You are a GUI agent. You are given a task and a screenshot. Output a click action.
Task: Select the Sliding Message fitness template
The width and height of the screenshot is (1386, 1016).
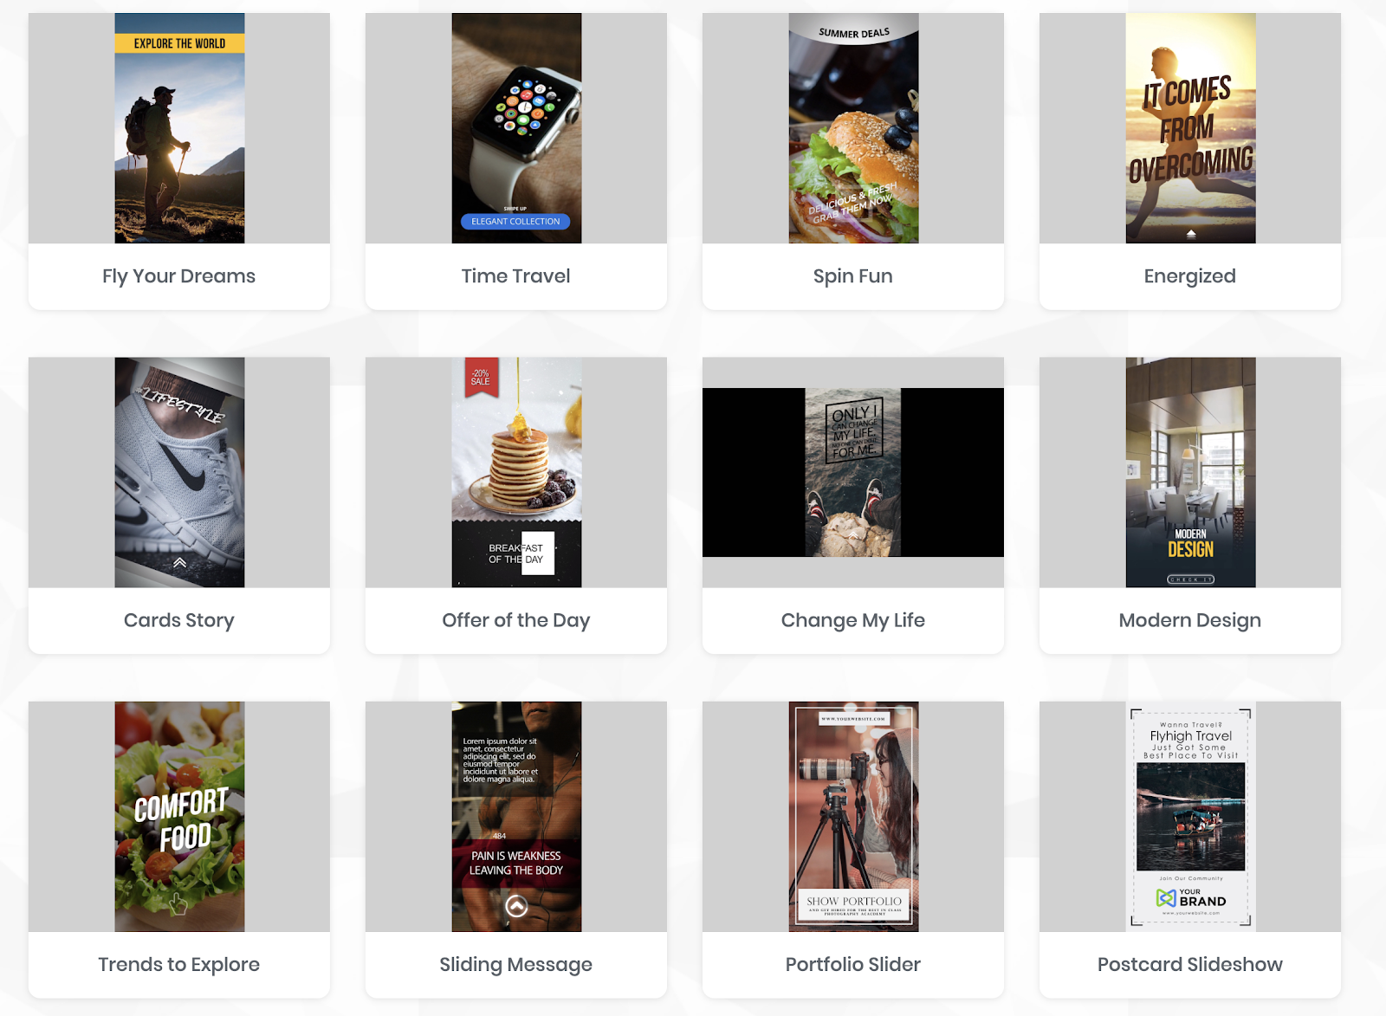tap(516, 817)
